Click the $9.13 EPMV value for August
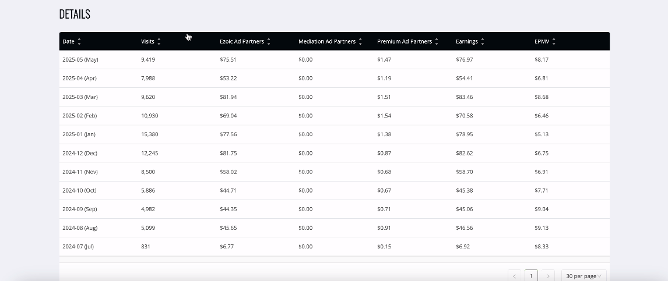668x281 pixels. pos(542,228)
